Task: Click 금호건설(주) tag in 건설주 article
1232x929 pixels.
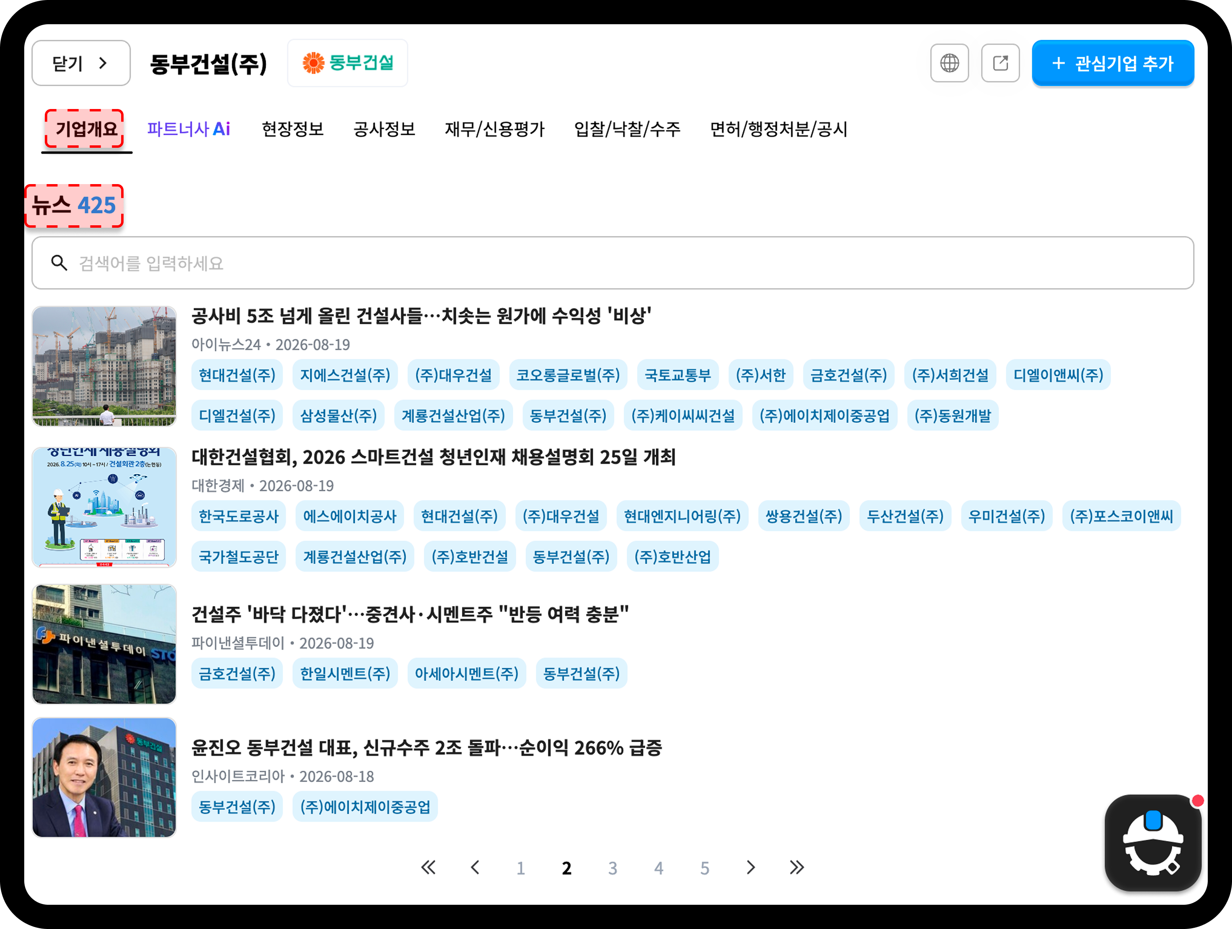Action: point(237,673)
